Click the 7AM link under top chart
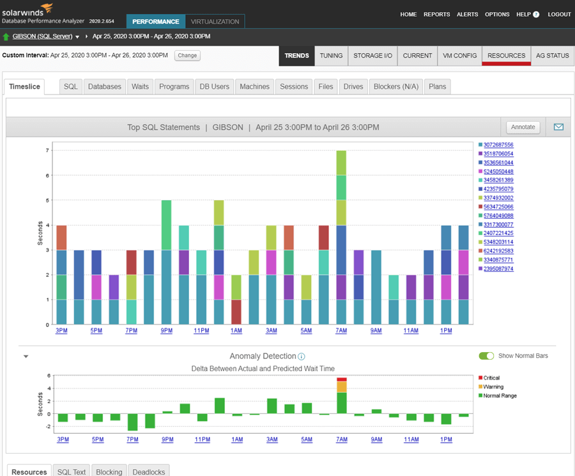This screenshot has height=476, width=575. pos(341,330)
